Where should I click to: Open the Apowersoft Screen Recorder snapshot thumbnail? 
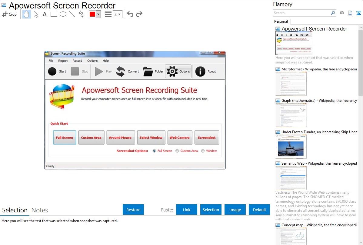click(294, 43)
